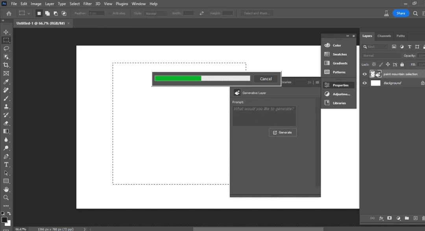Click Select and Mask button
Image resolution: width=425 pixels, height=231 pixels.
pyautogui.click(x=257, y=13)
